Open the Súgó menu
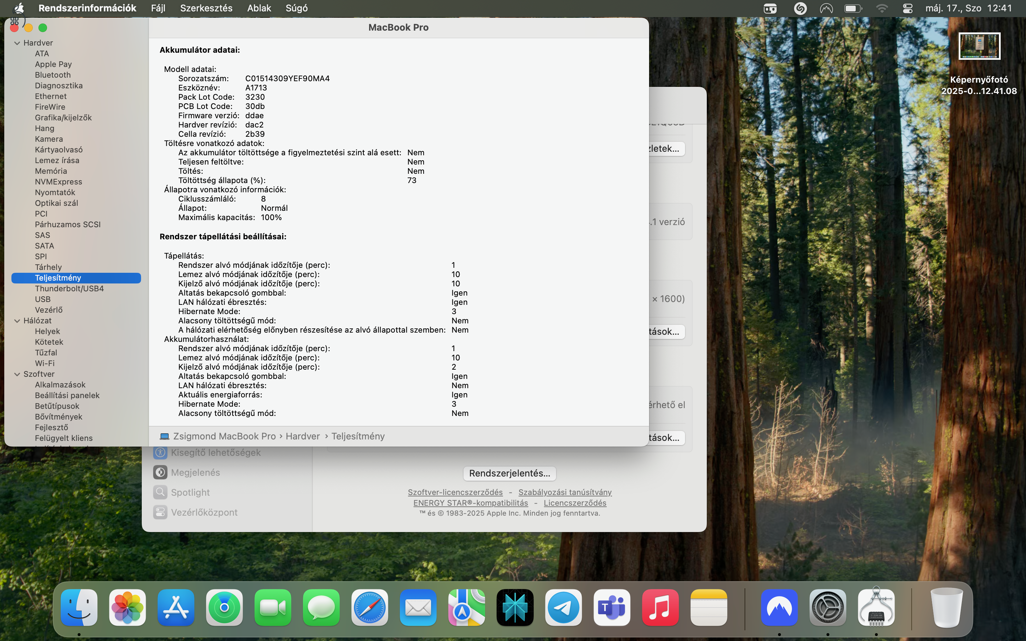The width and height of the screenshot is (1026, 641). click(x=297, y=8)
